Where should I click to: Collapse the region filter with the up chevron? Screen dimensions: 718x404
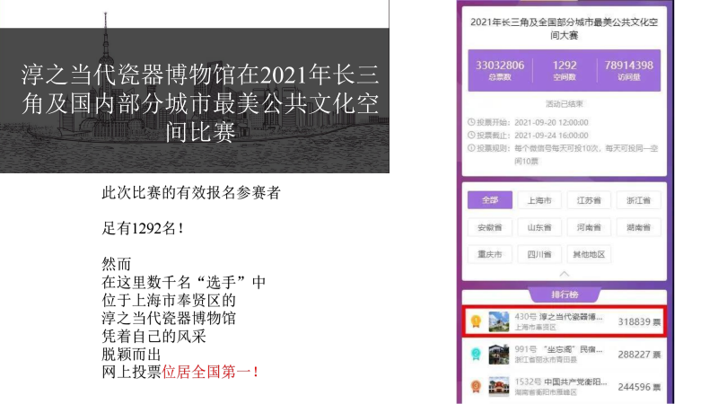[x=564, y=273]
